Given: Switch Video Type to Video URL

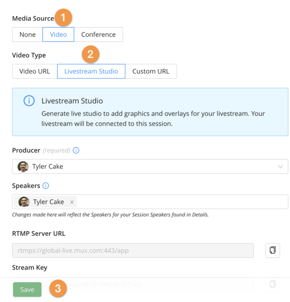Looking at the screenshot, I should pos(35,71).
